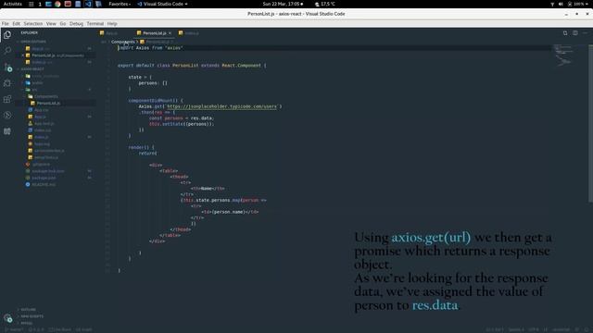Open the Search view in activity bar
593x333 pixels.
[x=7, y=51]
